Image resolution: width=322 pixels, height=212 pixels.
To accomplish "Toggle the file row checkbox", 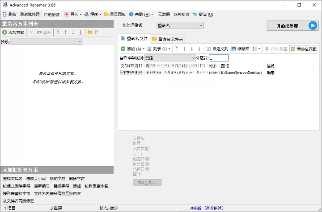I will (x=122, y=72).
